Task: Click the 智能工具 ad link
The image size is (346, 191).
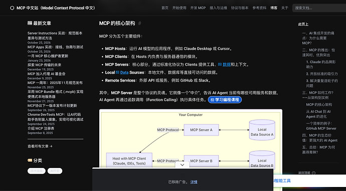Action: [282, 180]
